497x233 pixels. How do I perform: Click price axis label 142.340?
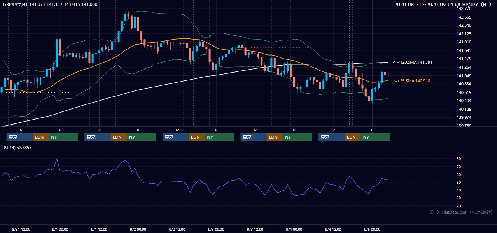click(465, 25)
